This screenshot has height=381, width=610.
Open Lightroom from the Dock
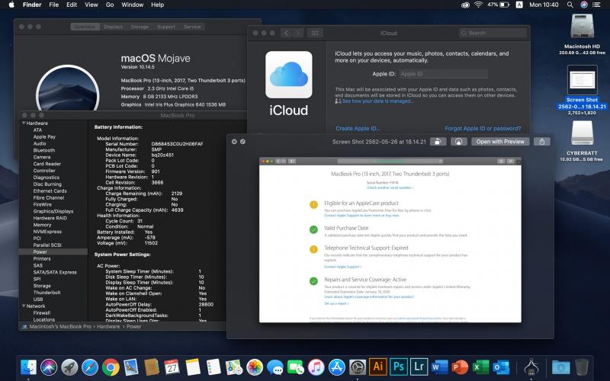[418, 367]
